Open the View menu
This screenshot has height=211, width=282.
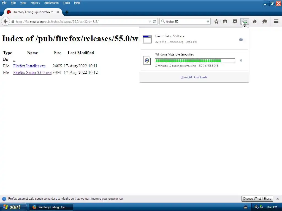23,3
